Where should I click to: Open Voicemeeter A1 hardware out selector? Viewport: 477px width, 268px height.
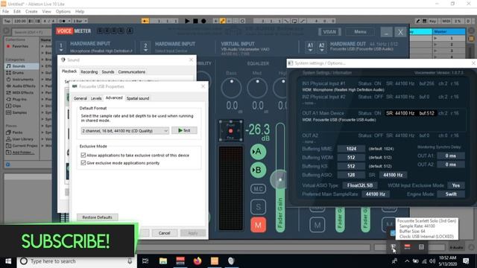point(310,47)
